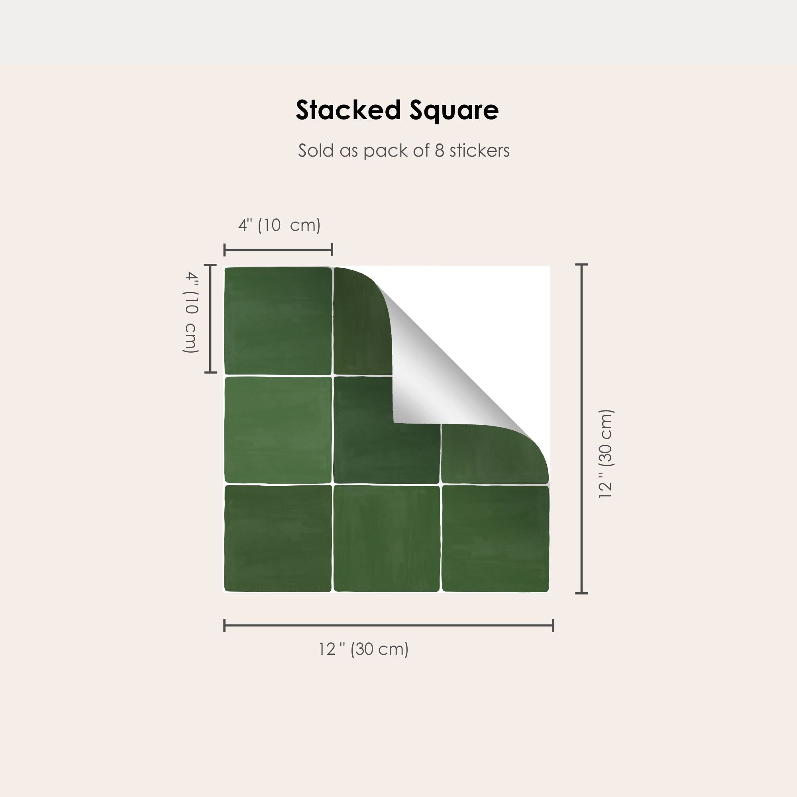797x797 pixels.
Task: Click the top-left green tile
Action: [278, 320]
